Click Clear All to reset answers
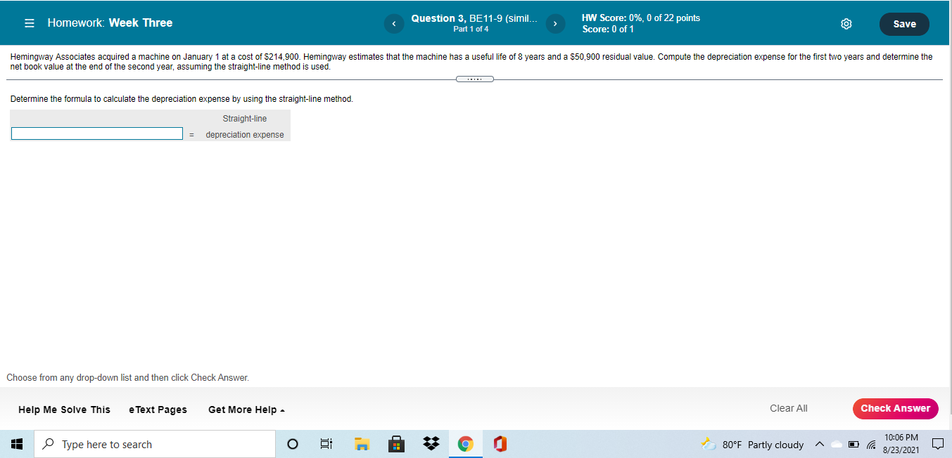Viewport: 952px width, 458px height. 788,408
